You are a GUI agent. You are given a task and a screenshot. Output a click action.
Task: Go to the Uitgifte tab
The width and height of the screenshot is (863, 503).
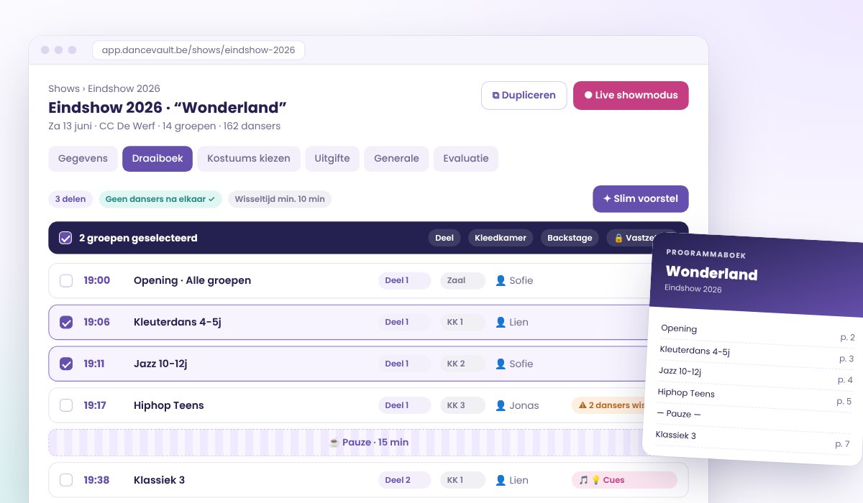click(x=332, y=159)
